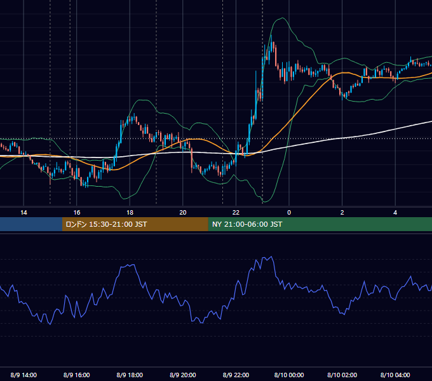Click hour label 4 on price chart axis
Viewport: 432px width, 381px height.
click(395, 213)
